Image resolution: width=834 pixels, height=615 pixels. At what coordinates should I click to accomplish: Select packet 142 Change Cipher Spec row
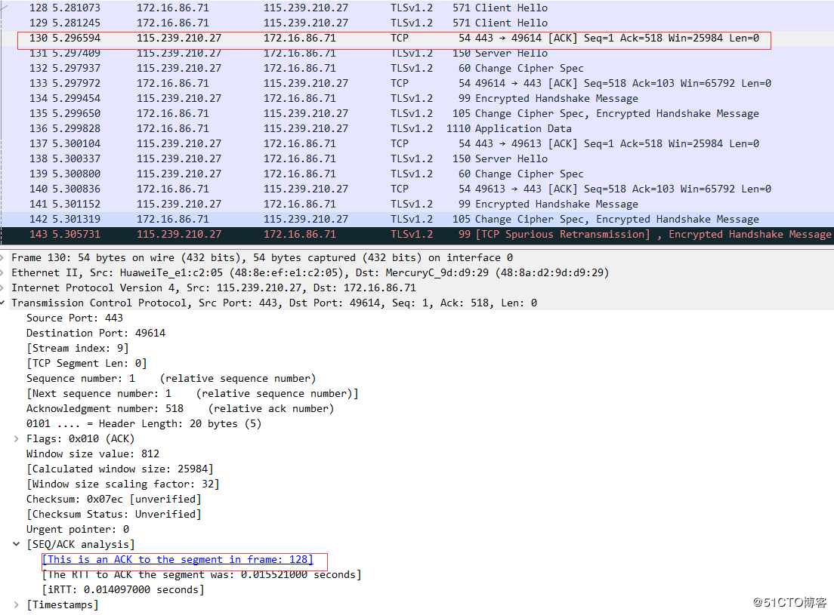click(302, 219)
